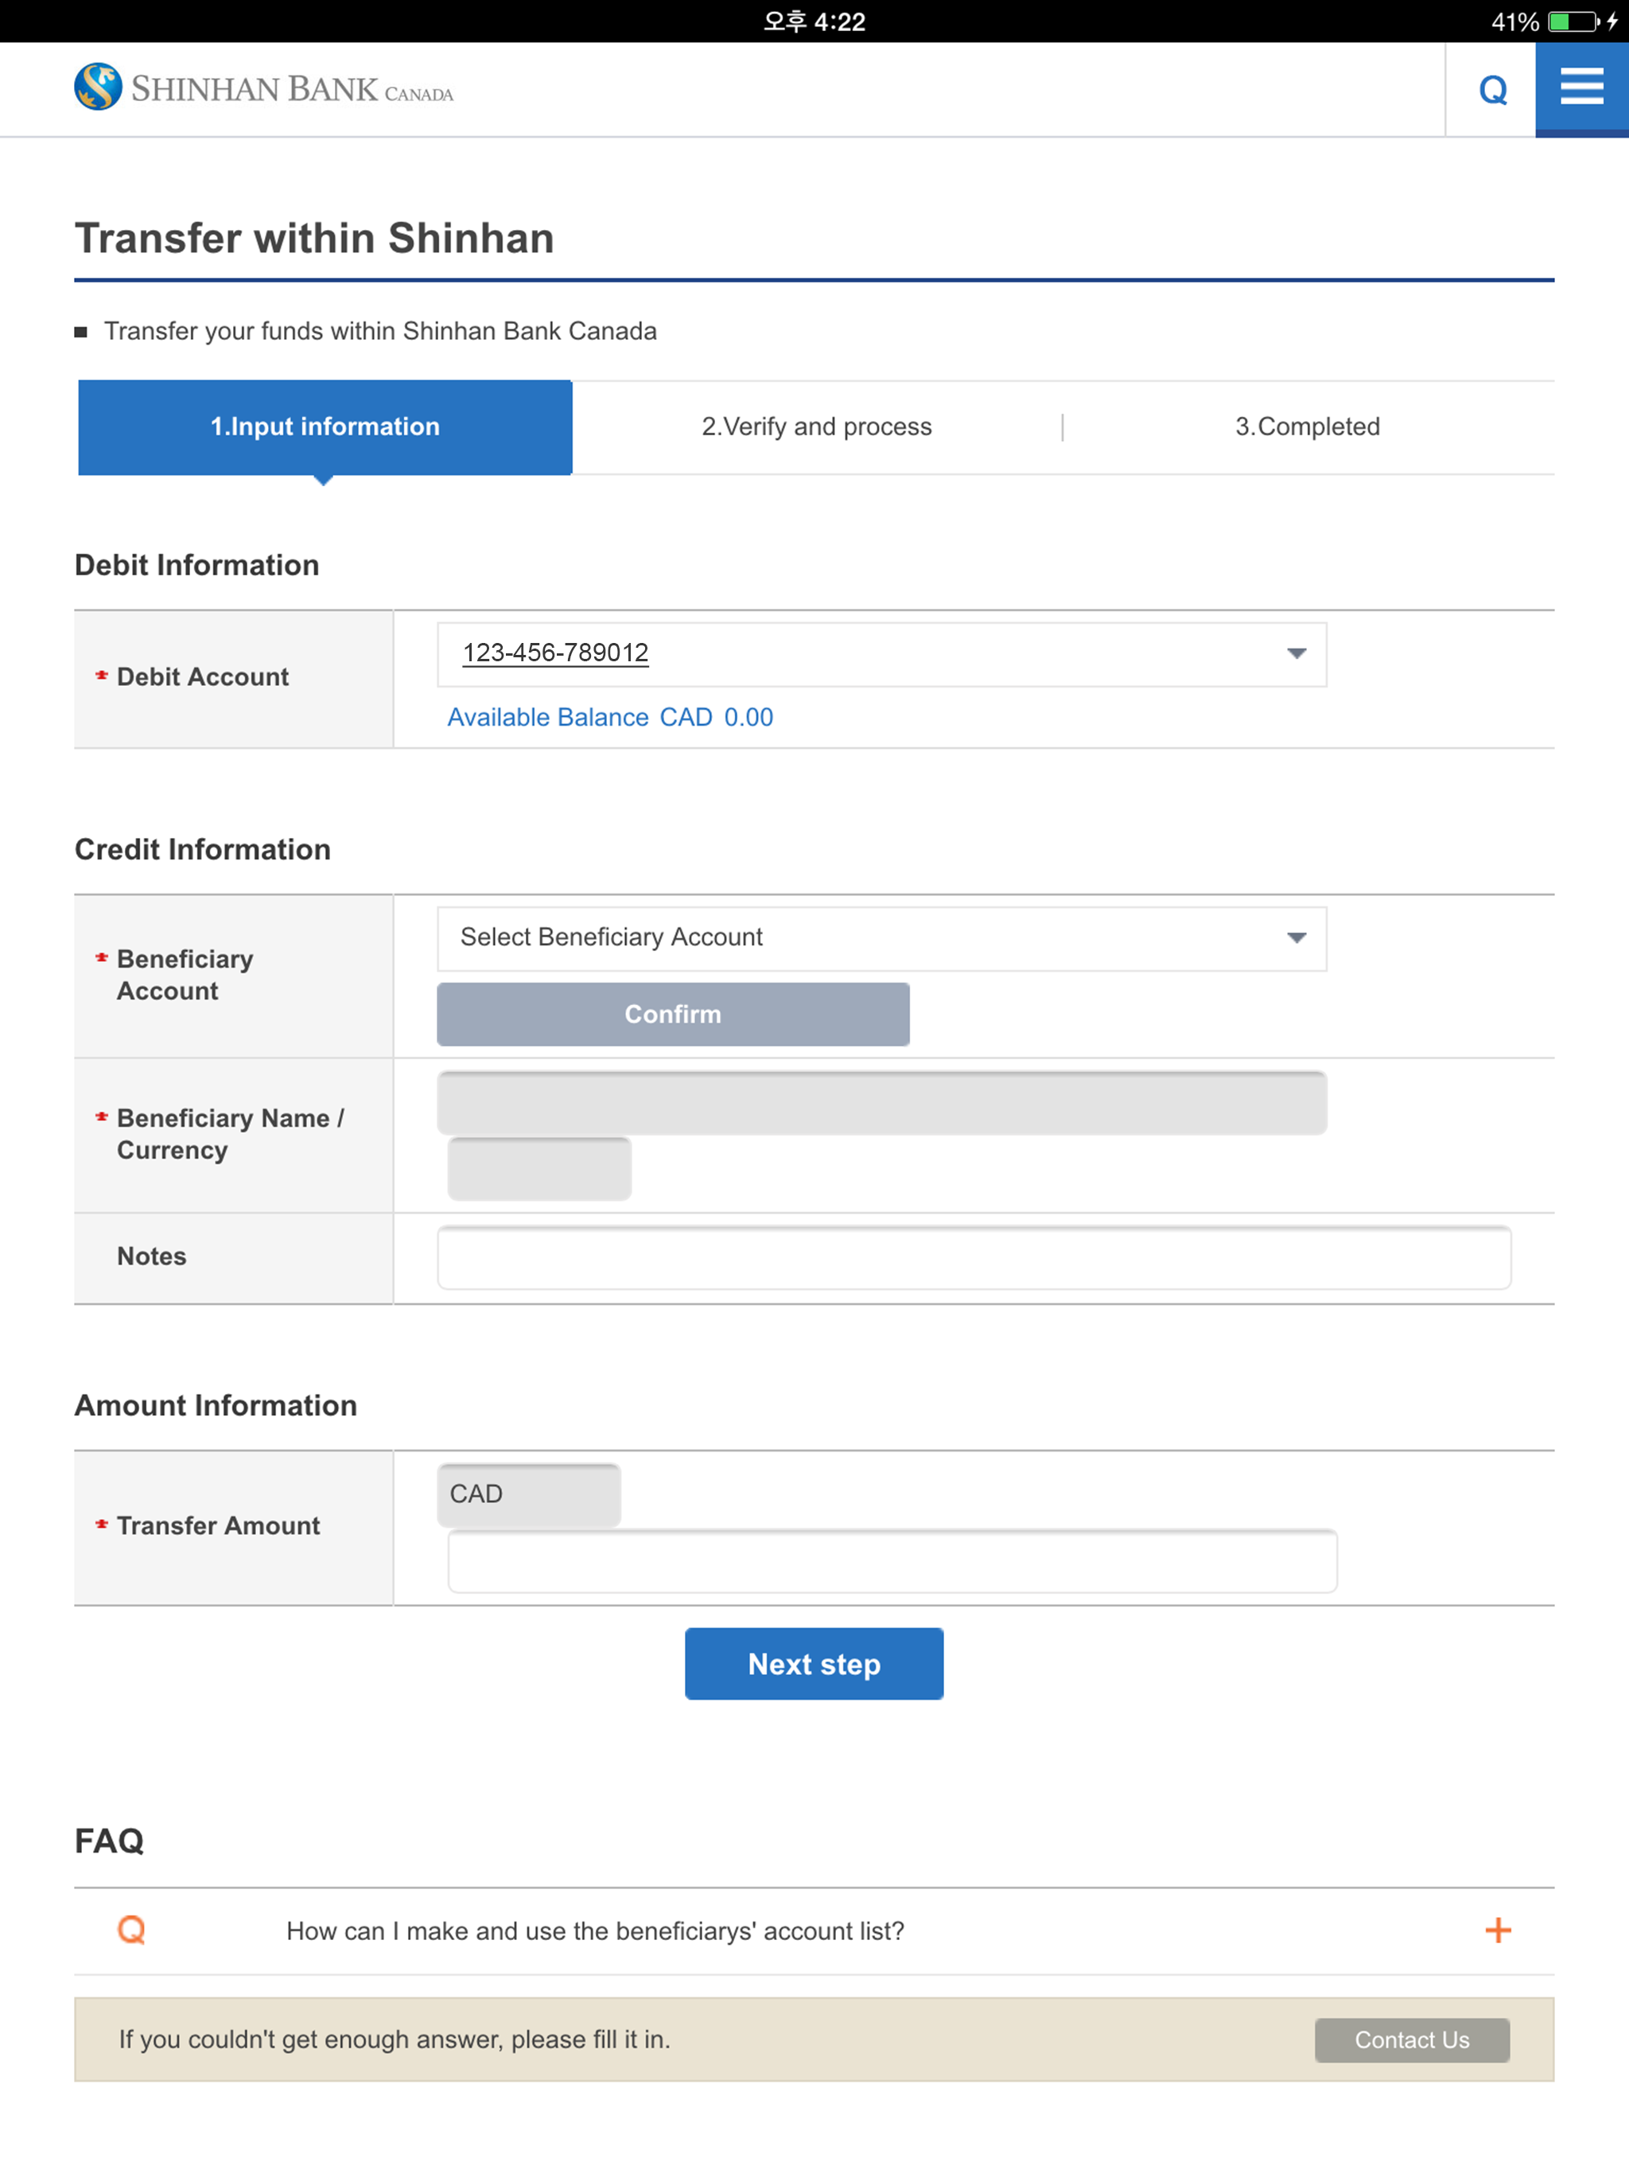This screenshot has width=1629, height=2174.
Task: Click the red asterisk beside Debit Account
Action: coord(99,676)
